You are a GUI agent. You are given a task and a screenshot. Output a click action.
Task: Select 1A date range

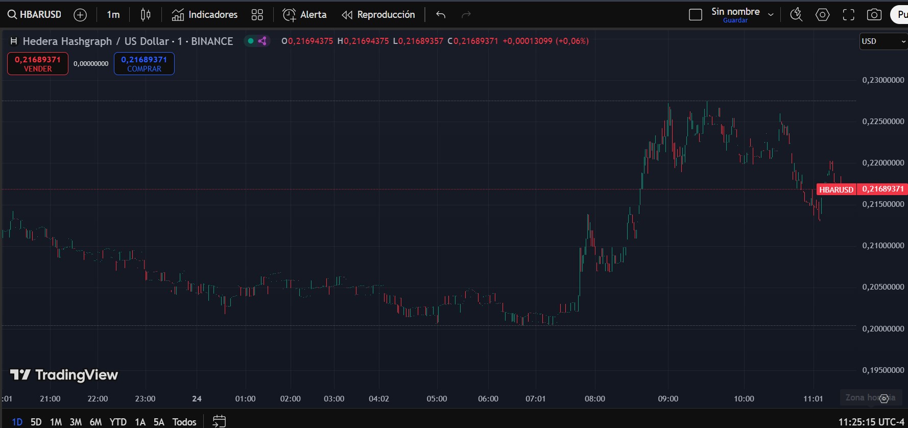140,422
